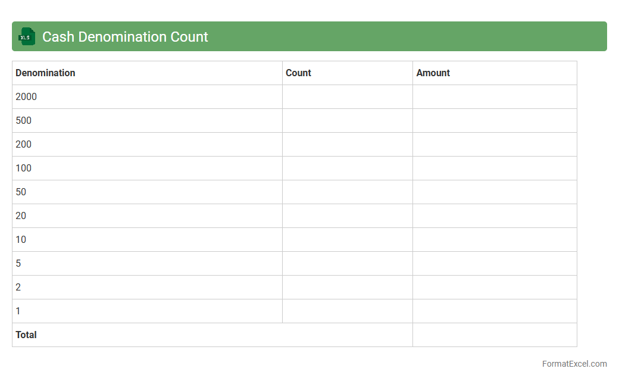Click the Count cell for 5
The width and height of the screenshot is (619, 381).
(347, 263)
